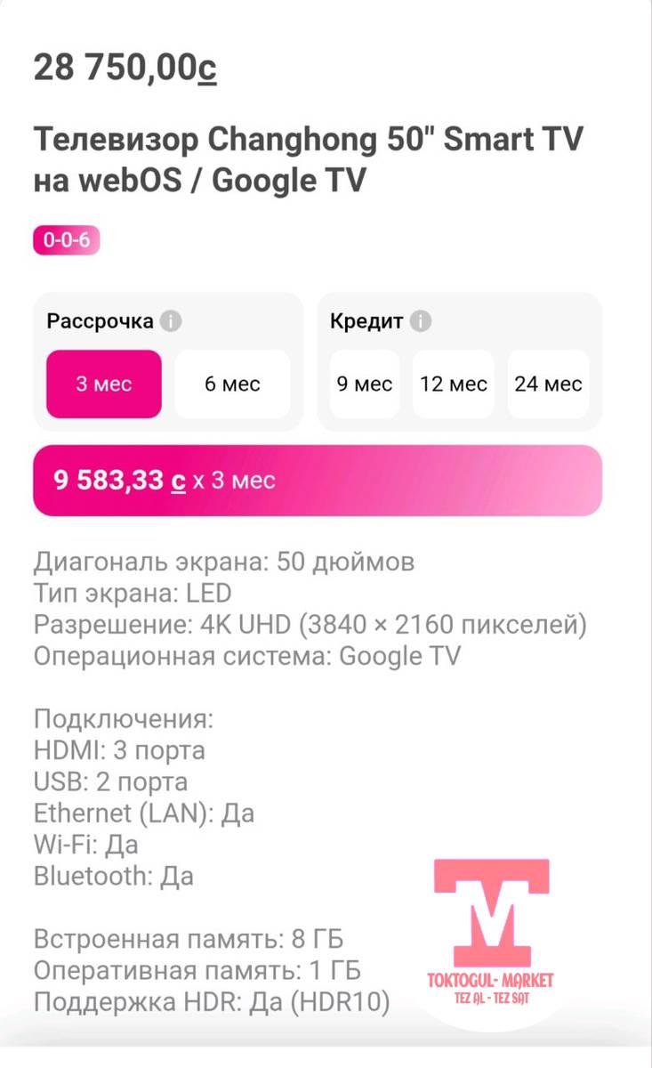
Task: Select the 3 мес installment option
Action: [x=104, y=384]
